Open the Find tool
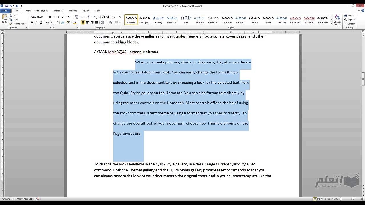 [x=349, y=16]
